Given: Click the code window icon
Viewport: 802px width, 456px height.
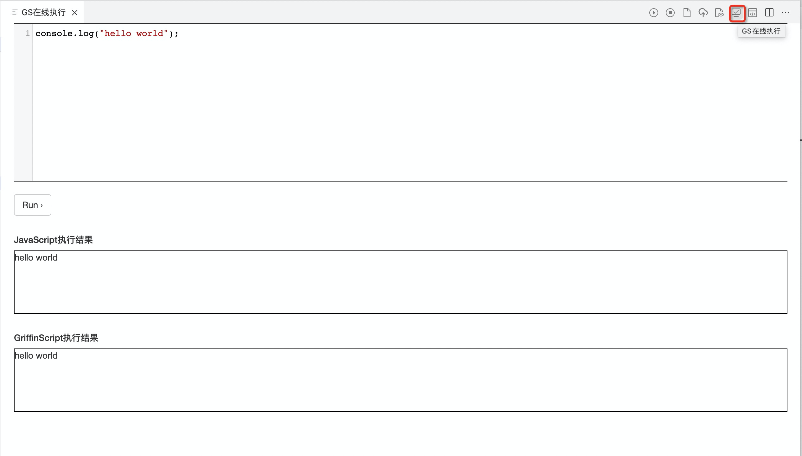Looking at the screenshot, I should coord(753,13).
